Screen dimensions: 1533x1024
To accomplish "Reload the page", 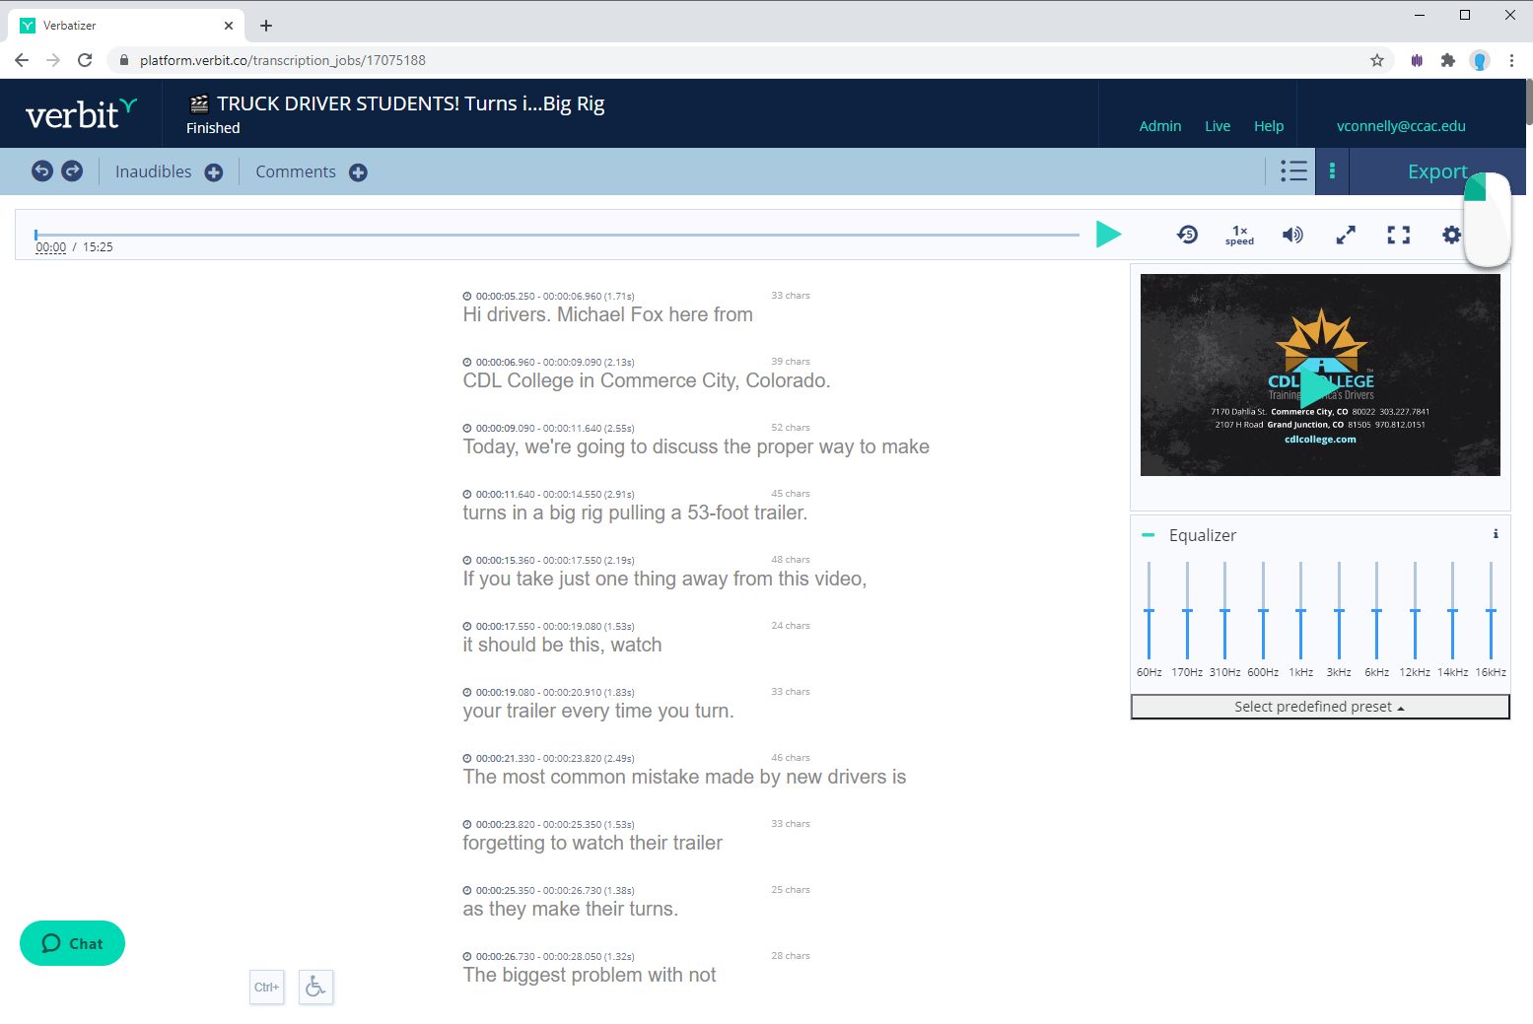I will (x=85, y=60).
